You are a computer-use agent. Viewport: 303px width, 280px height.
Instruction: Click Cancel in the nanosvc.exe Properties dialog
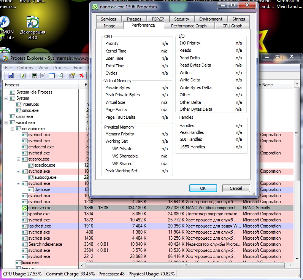pos(236,188)
